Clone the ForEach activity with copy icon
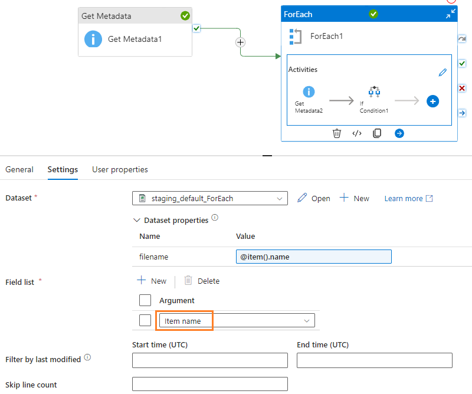The image size is (472, 394). [x=377, y=133]
